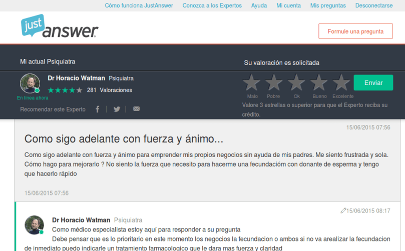Click 'En línea ahora' status text
The image size is (405, 251).
[x=33, y=98]
